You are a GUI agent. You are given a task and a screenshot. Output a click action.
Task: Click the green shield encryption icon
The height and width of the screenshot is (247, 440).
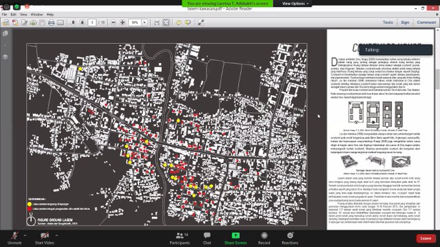[17, 6]
